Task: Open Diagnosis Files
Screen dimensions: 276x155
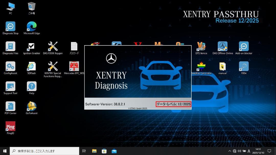Action: click(x=10, y=46)
